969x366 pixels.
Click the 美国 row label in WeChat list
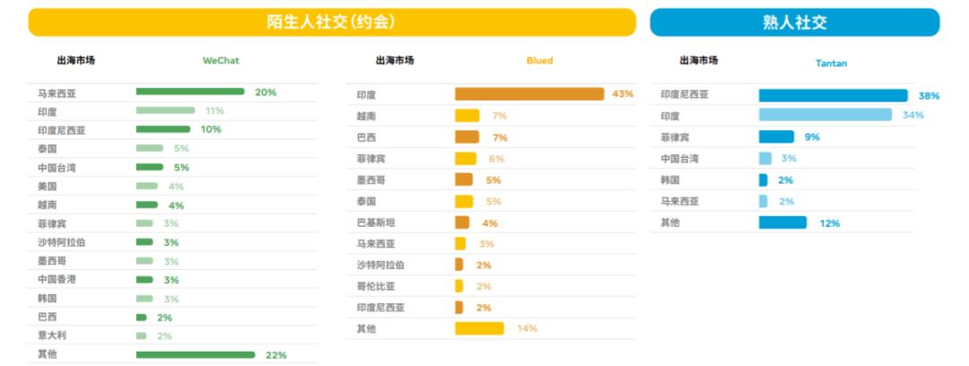48,186
